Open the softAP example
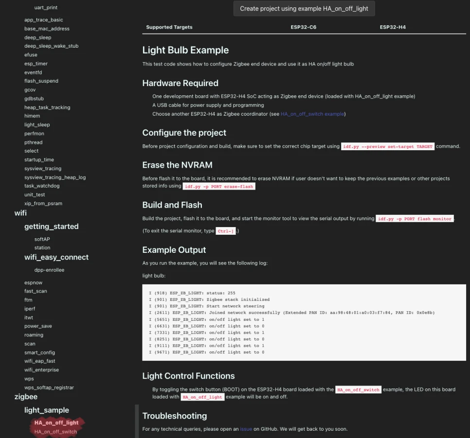This screenshot has width=470, height=438. pyautogui.click(x=42, y=239)
